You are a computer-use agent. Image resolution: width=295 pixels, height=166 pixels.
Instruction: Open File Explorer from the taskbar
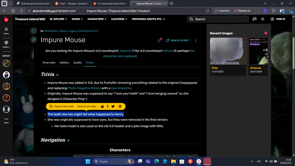(173, 161)
